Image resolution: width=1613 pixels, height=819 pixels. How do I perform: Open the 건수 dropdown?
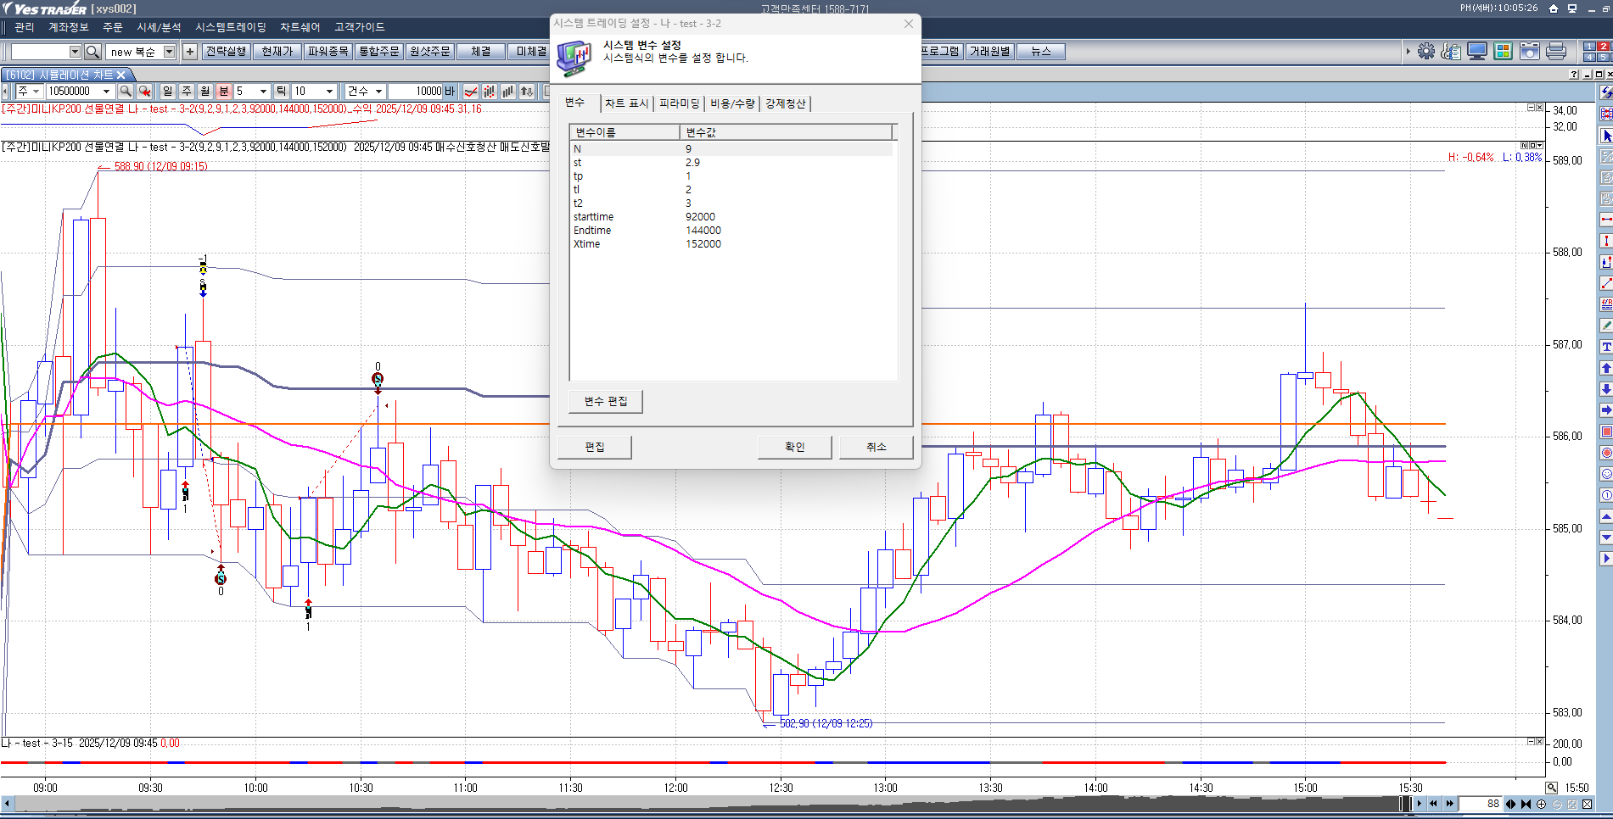(378, 92)
